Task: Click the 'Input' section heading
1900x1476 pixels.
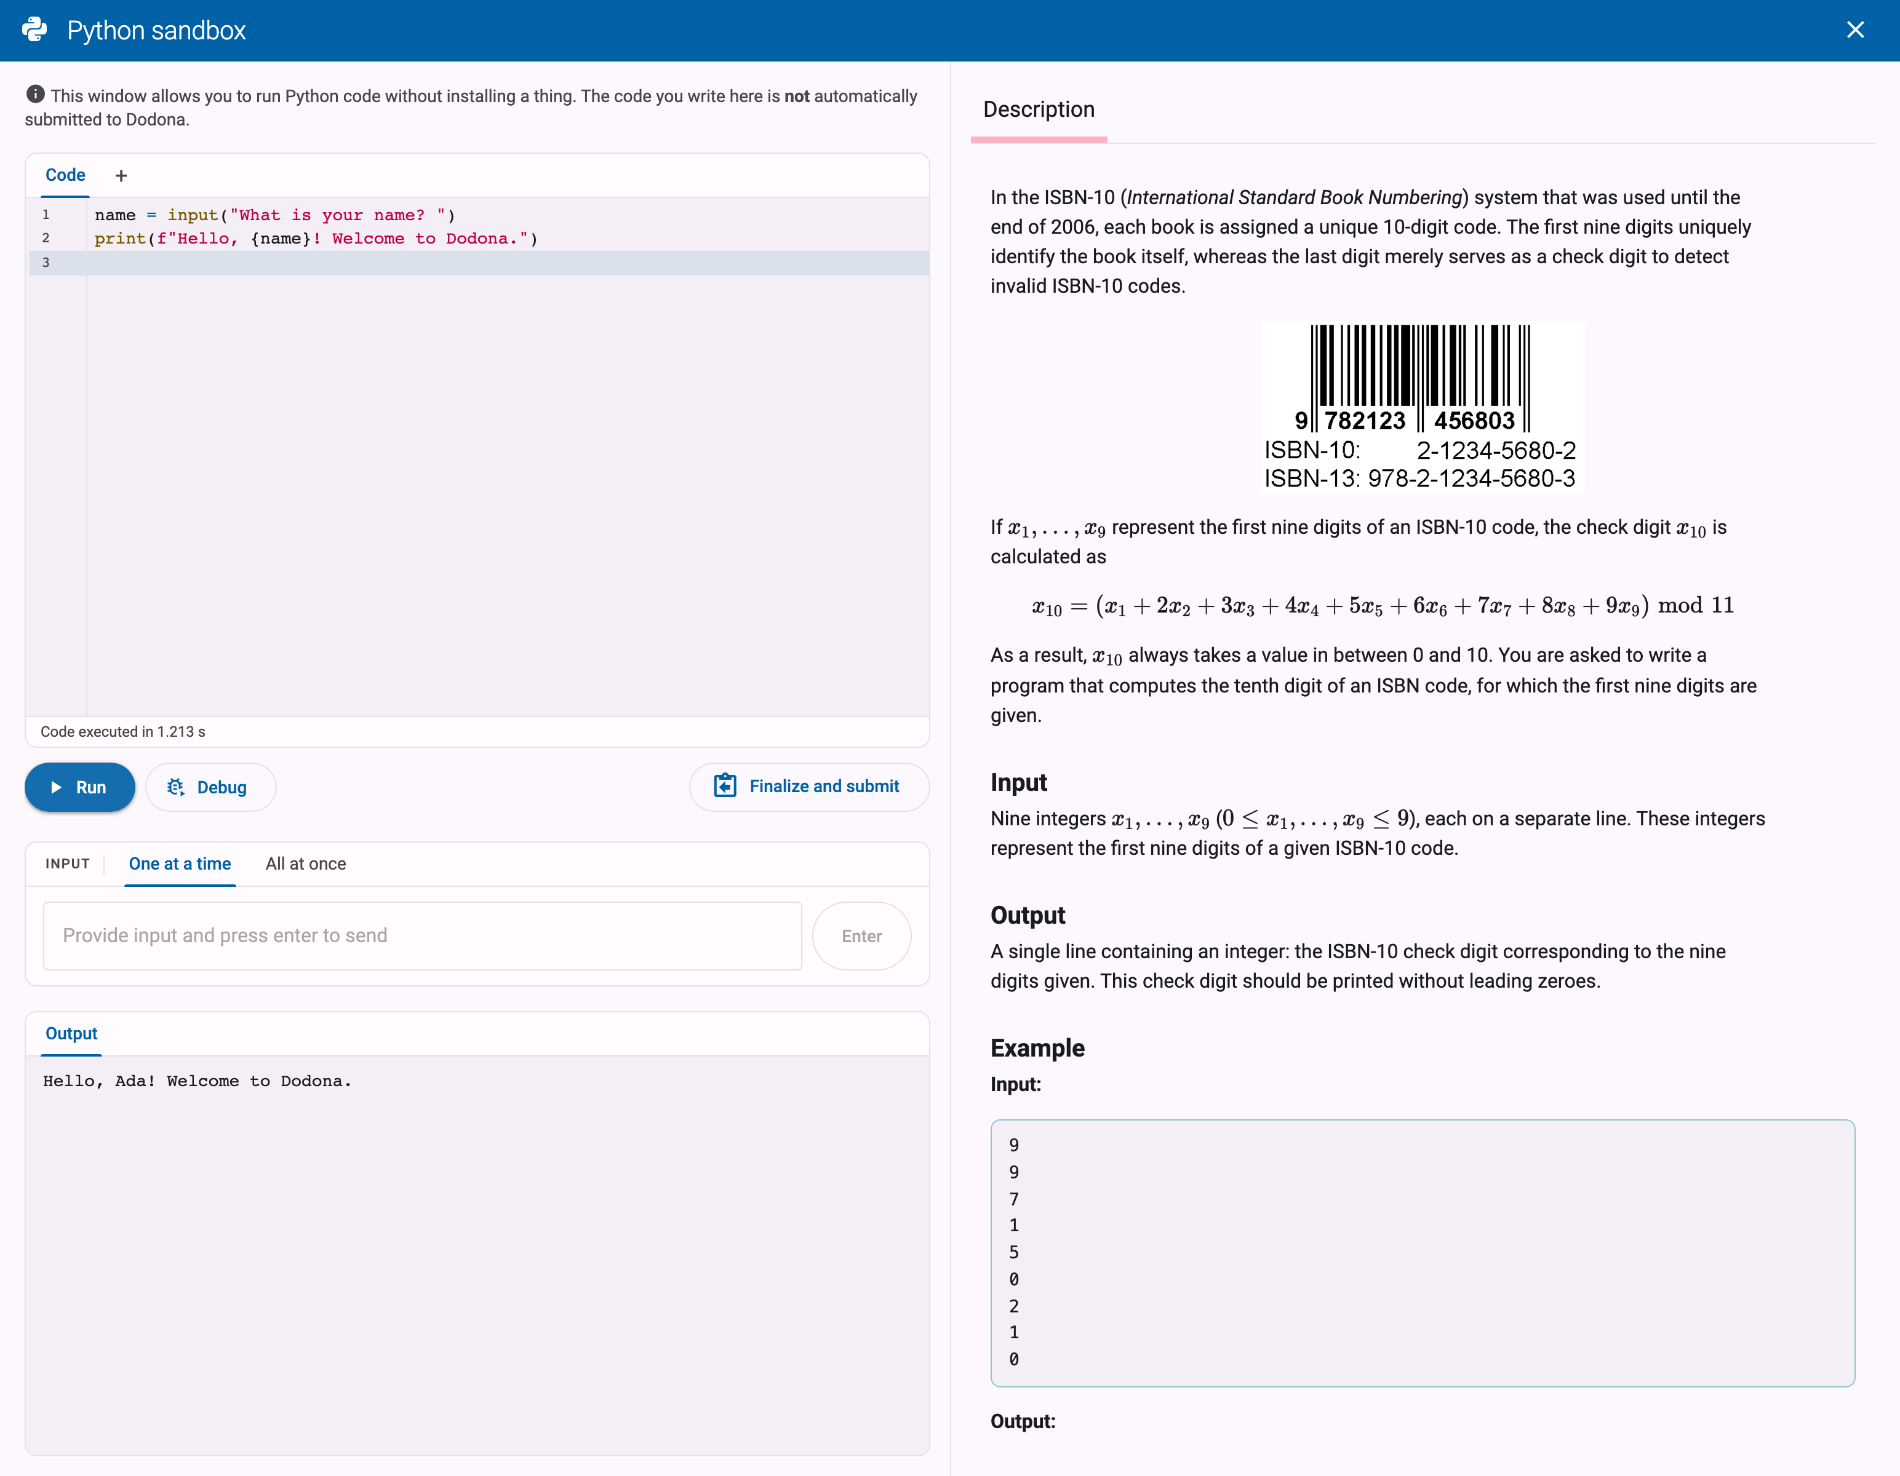Action: (x=1019, y=783)
